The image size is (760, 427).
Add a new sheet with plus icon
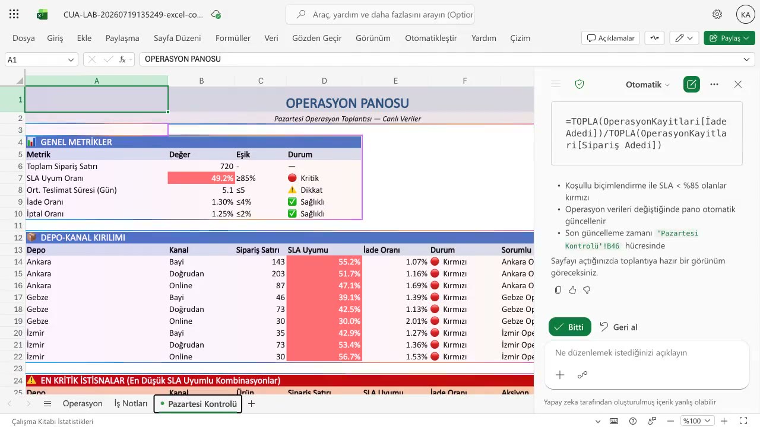point(251,404)
